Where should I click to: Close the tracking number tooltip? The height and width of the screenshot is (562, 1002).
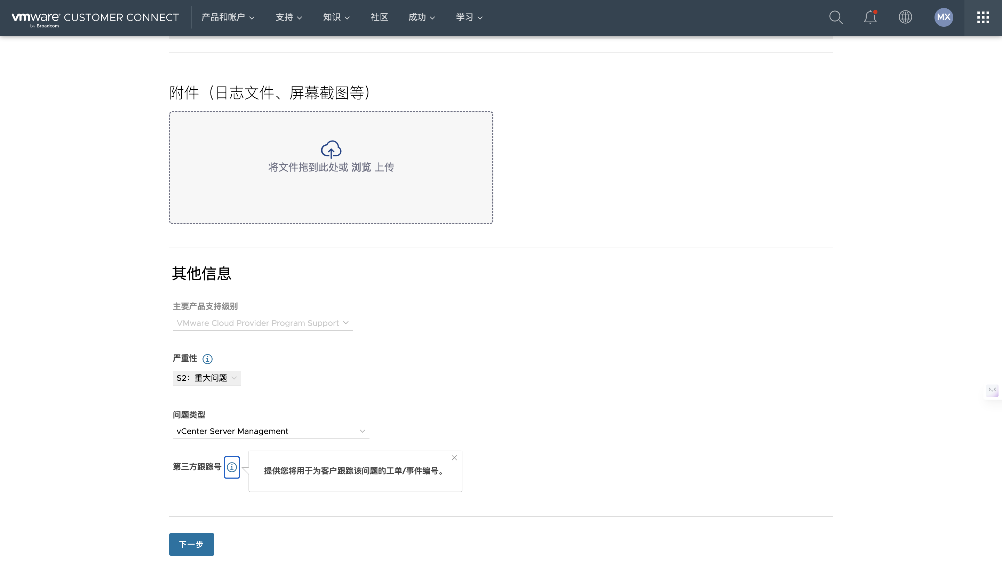[x=454, y=458]
